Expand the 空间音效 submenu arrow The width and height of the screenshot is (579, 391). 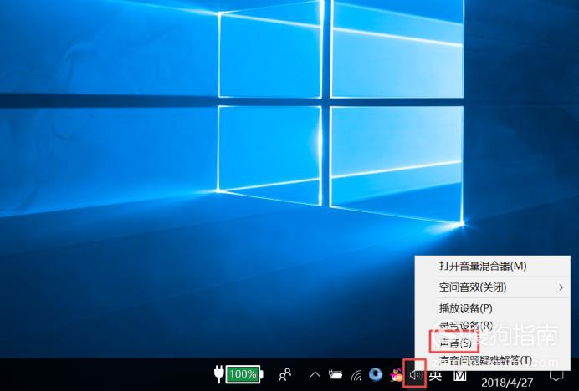561,287
